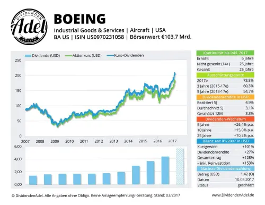Click the 'Kursgewinn' +101% row
Image resolution: width=265 pixels, height=205 pixels.
(225, 147)
